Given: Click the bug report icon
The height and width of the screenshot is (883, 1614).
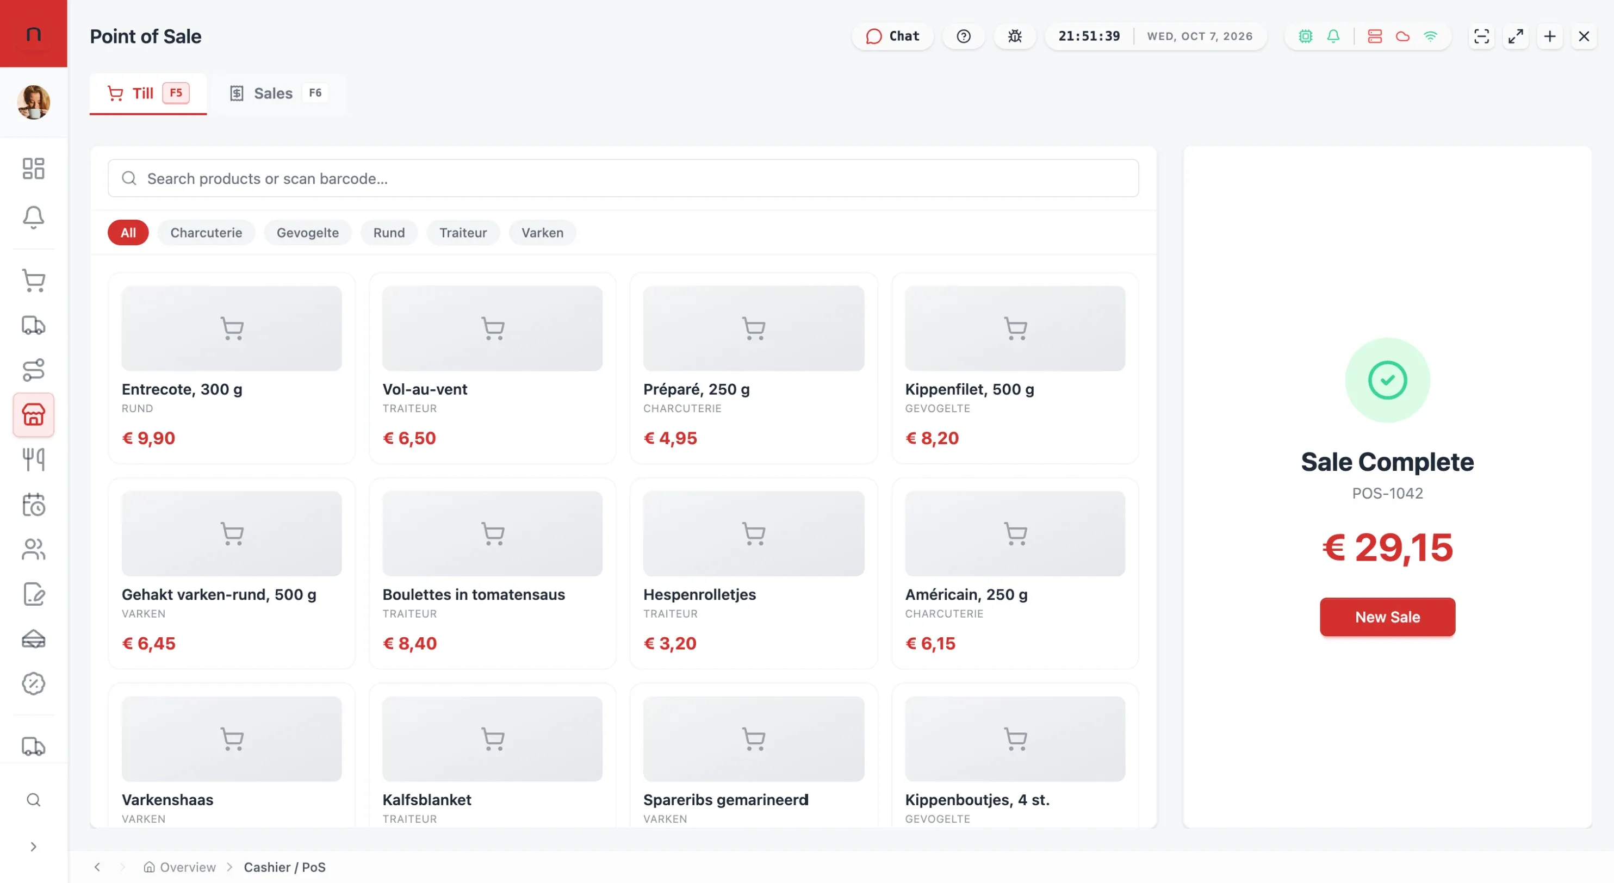Looking at the screenshot, I should click(1015, 36).
